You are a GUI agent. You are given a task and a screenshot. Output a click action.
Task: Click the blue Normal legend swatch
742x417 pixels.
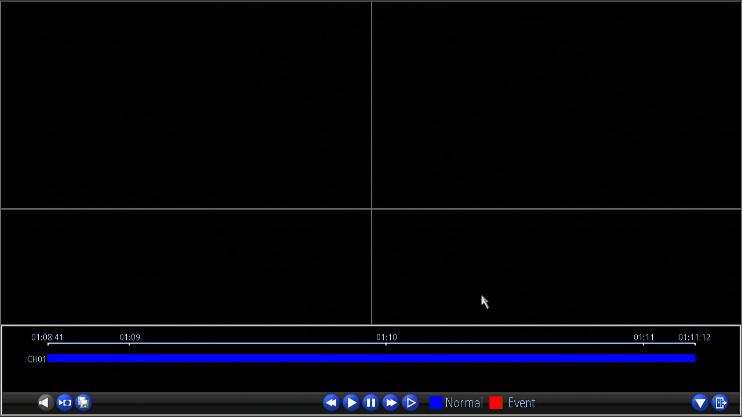tap(436, 403)
